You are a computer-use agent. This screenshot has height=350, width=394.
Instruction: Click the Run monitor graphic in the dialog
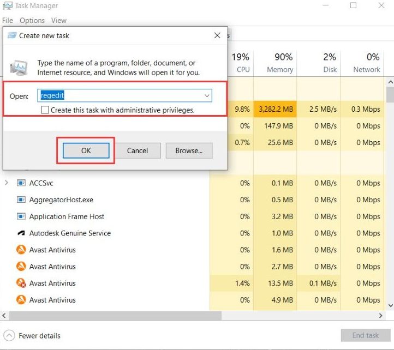click(19, 68)
